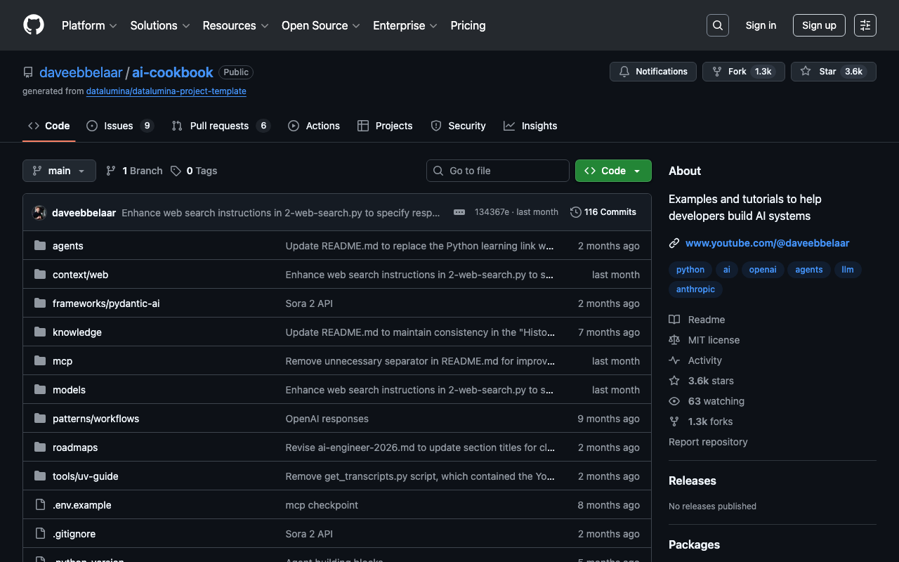Image resolution: width=899 pixels, height=562 pixels.
Task: Click the GitHub logo icon
Action: (34, 25)
